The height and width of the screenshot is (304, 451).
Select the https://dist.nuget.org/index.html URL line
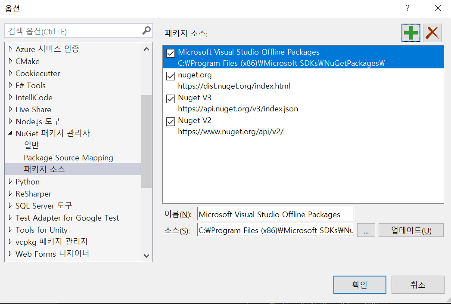[x=234, y=86]
